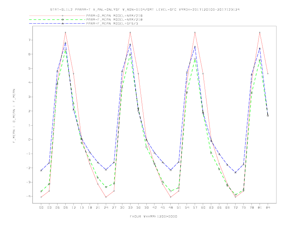
Task: Click the triangle marker on blue legend line
Action: (63, 24)
